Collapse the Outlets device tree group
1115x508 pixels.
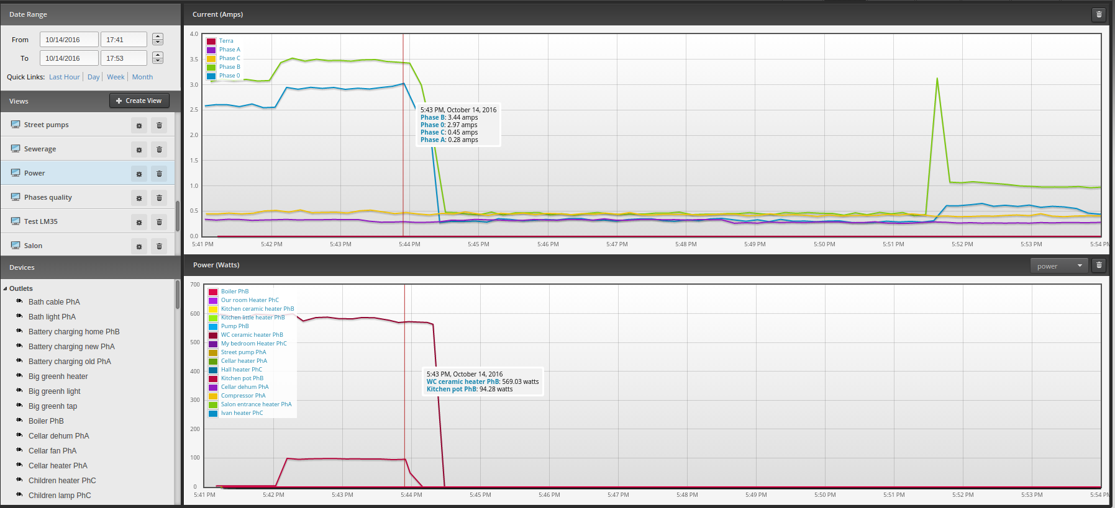pos(6,288)
